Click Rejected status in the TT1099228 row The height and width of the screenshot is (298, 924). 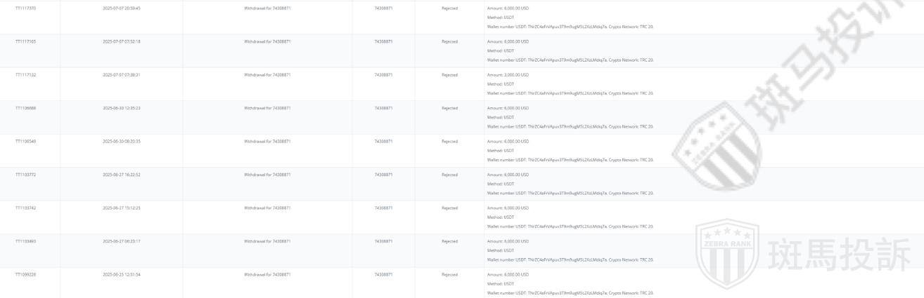click(x=449, y=274)
